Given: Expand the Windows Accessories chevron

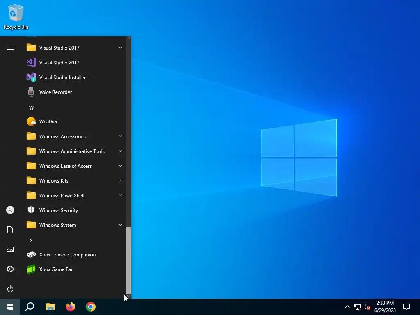Looking at the screenshot, I should click(x=121, y=136).
